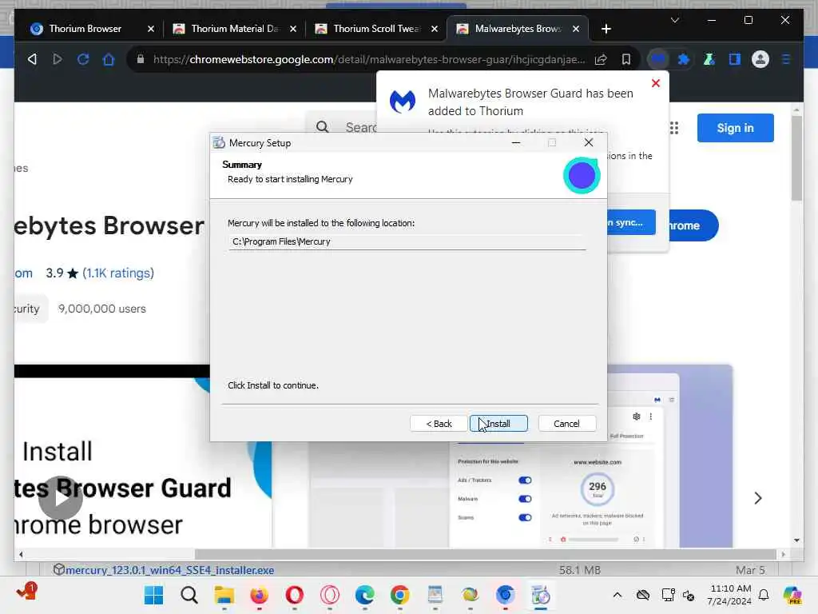
Task: Click Install in Mercury Setup
Action: click(498, 424)
